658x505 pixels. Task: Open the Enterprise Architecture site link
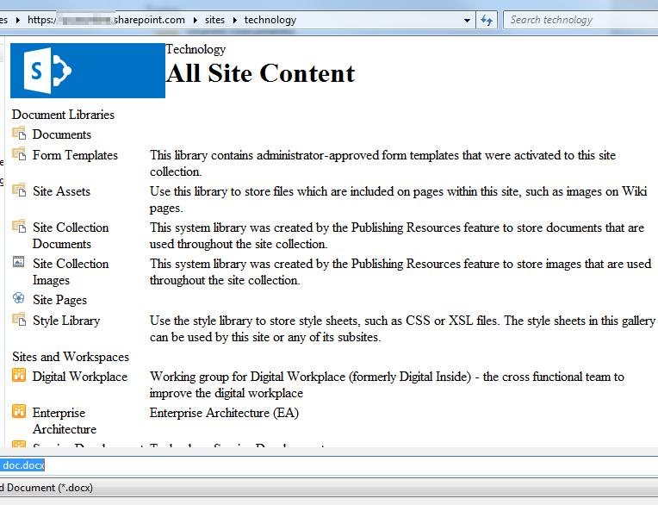[65, 421]
